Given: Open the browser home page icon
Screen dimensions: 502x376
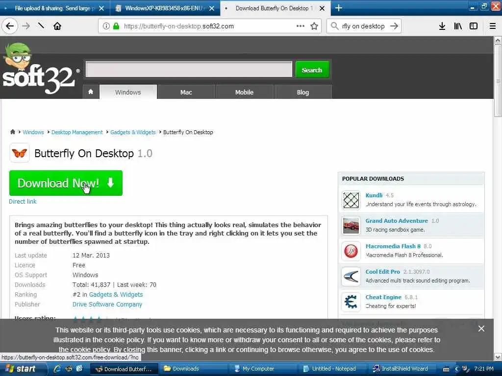Looking at the screenshot, I should pos(57,26).
